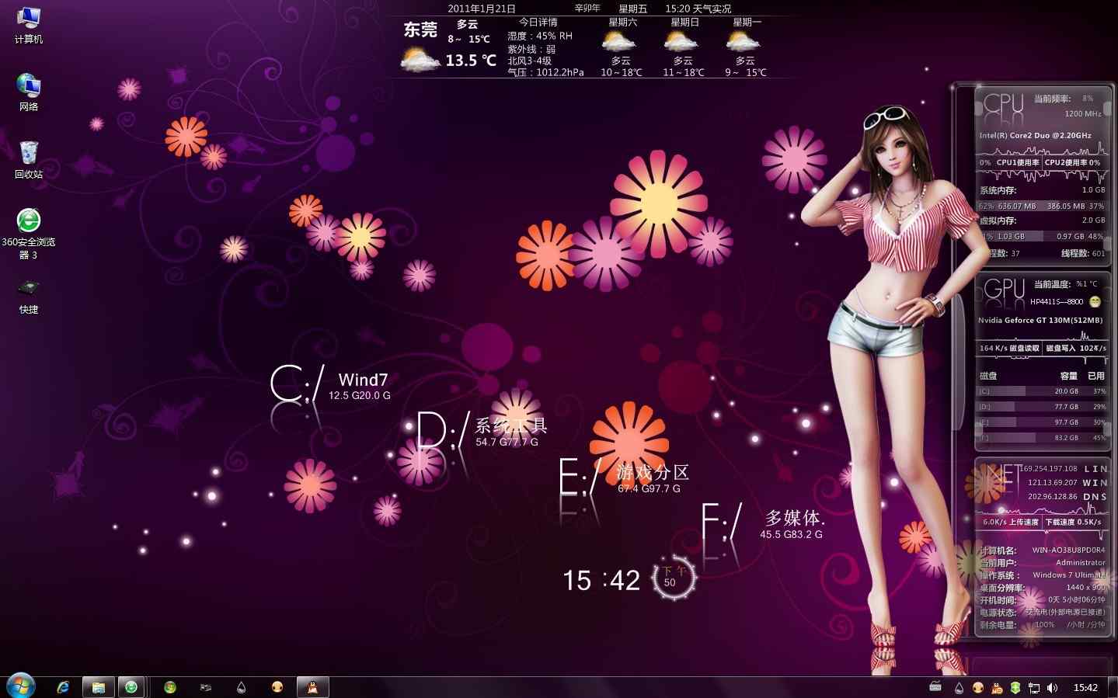Screen dimensions: 1118x698
Task: Click the green shield security tray icon
Action: (x=1015, y=688)
